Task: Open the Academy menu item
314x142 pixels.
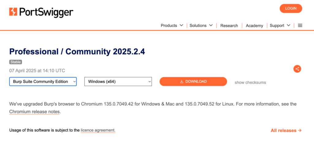Action: click(x=255, y=26)
